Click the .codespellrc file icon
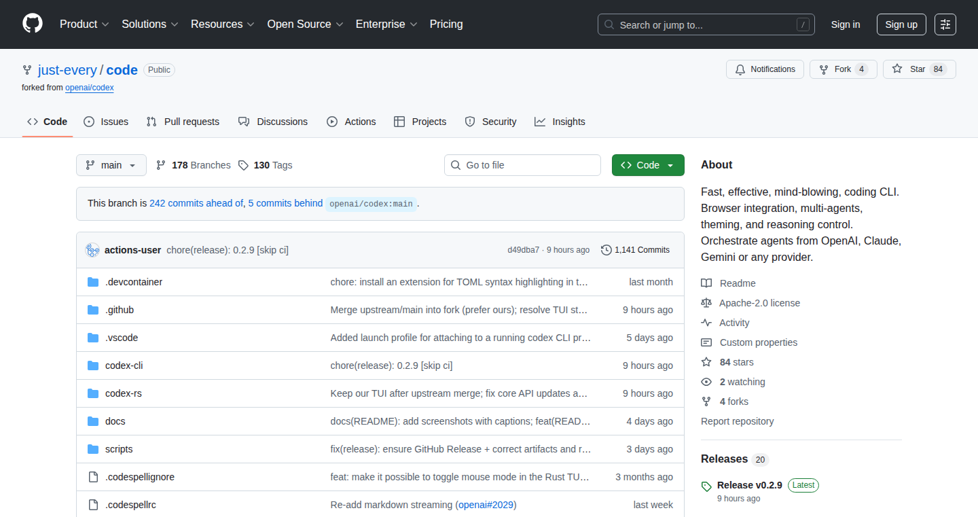This screenshot has width=978, height=517. point(93,505)
